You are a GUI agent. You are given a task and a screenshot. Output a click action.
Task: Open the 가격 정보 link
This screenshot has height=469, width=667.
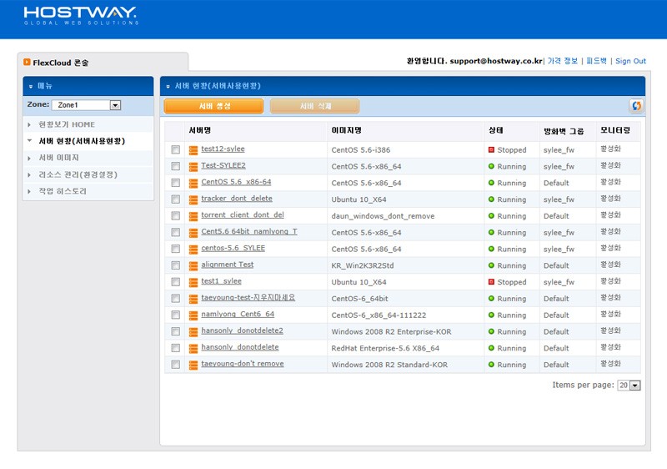pos(562,61)
